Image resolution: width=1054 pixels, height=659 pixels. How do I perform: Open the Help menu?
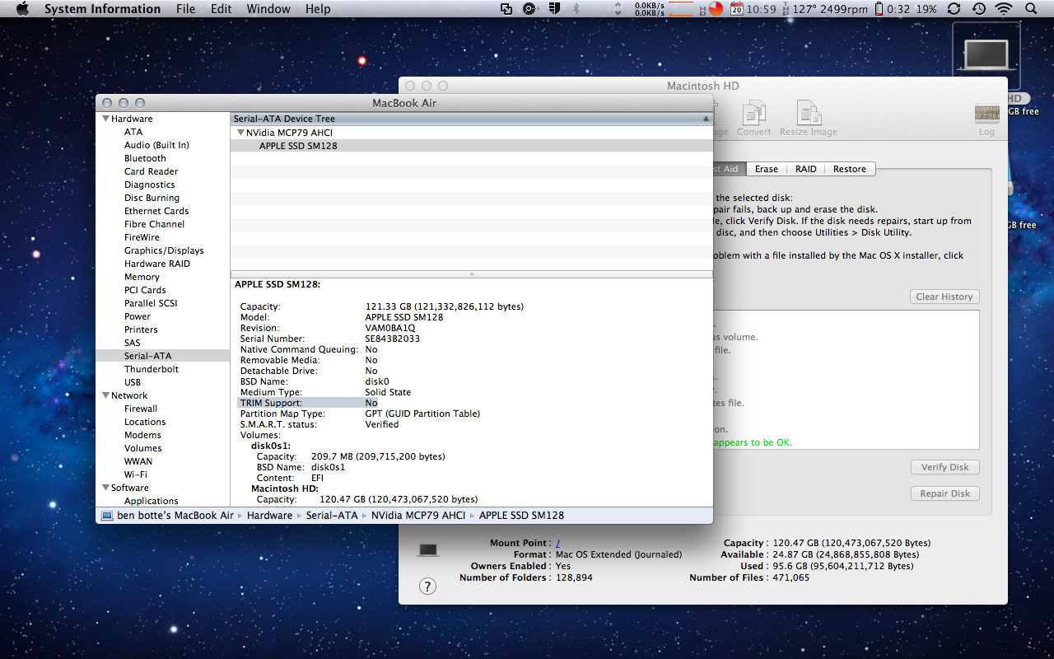(x=318, y=9)
